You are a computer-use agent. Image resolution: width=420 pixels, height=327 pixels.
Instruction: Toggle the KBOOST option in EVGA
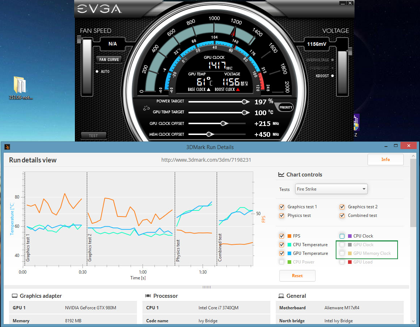332,76
